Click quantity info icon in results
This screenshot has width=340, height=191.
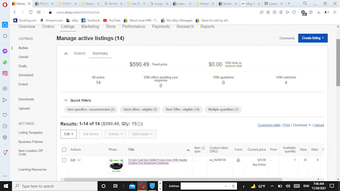pyautogui.click(x=139, y=124)
